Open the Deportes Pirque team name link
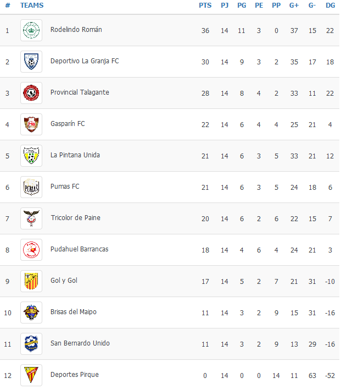The image size is (341, 389). (x=75, y=374)
